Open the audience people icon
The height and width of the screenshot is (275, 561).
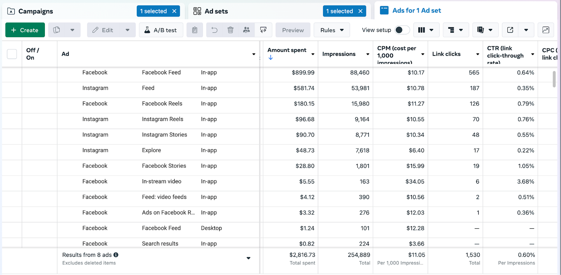[246, 30]
